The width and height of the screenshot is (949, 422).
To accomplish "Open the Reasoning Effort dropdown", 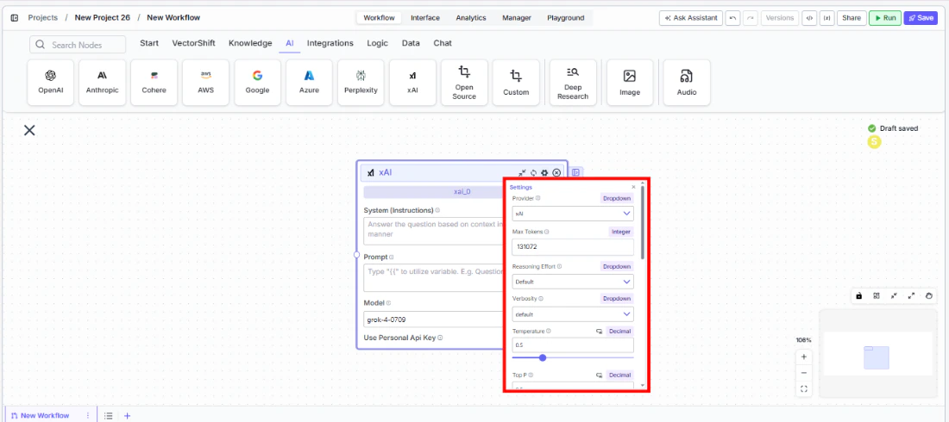I will (x=573, y=282).
